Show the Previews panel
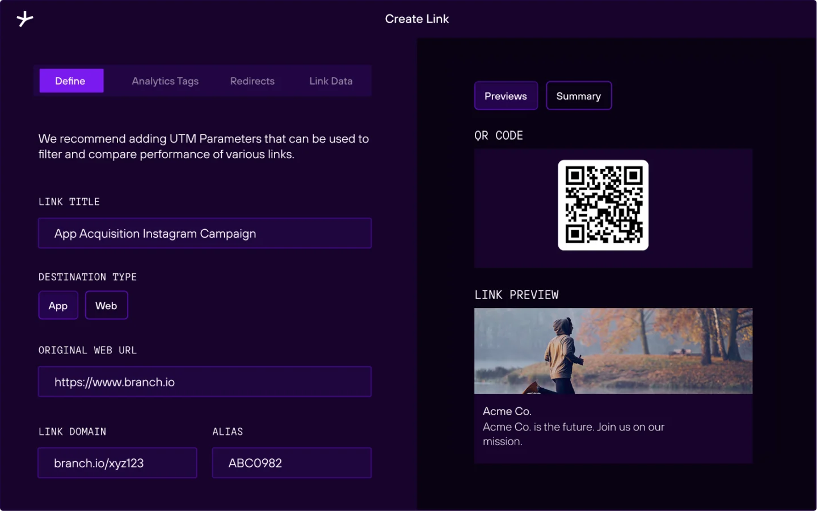Screen dimensions: 817x511 pyautogui.click(x=506, y=96)
